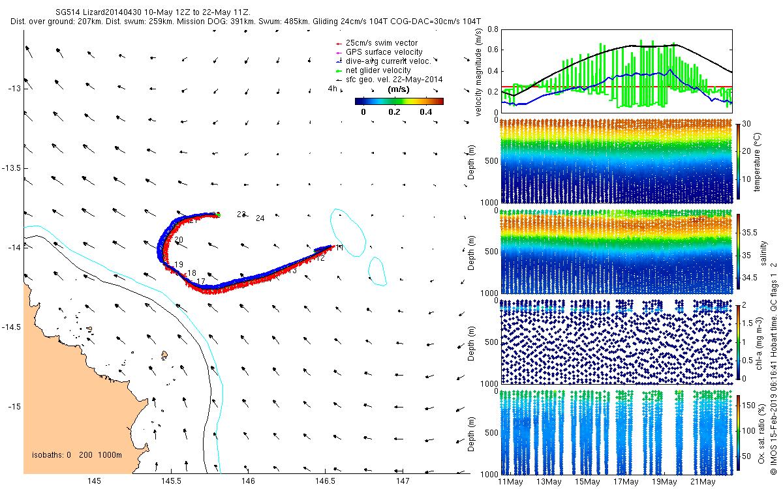This screenshot has height=489, width=783.
Task: Click 'Depth (m)' label of the chl-a panel
Action: pos(472,342)
